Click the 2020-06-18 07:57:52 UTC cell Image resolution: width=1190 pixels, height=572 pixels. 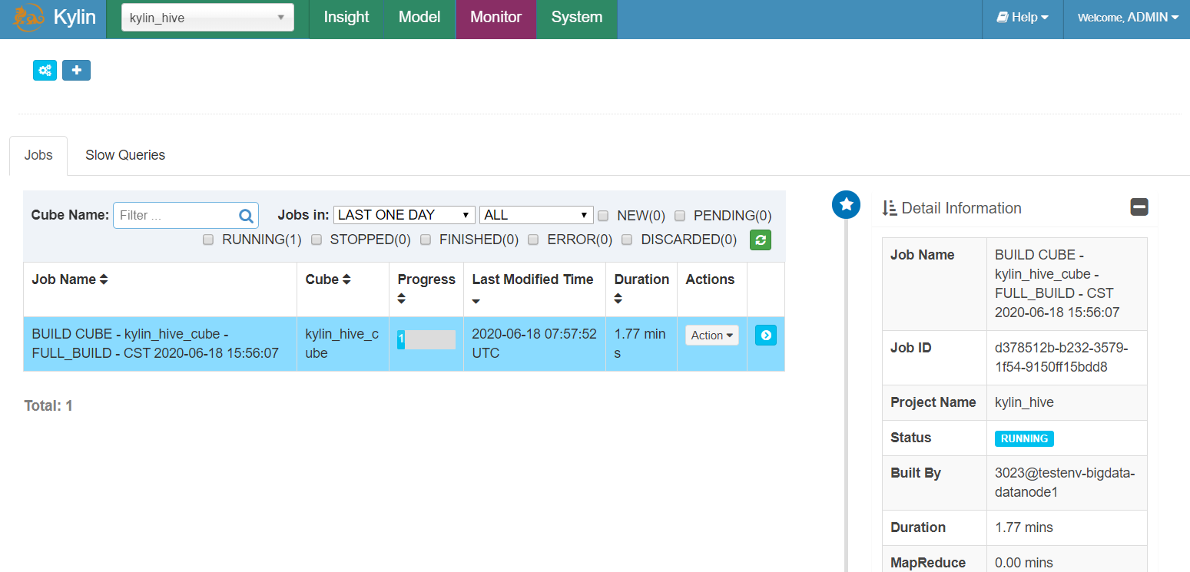coord(534,344)
